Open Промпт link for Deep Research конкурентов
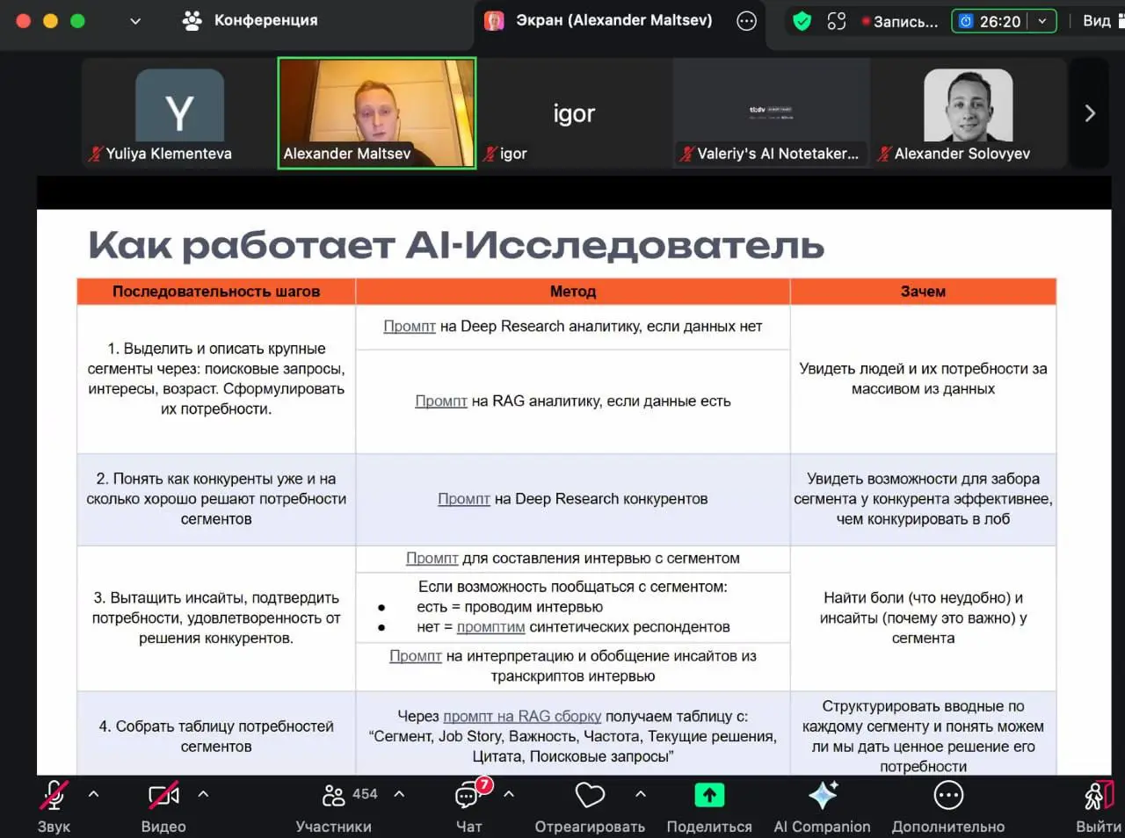Image resolution: width=1125 pixels, height=838 pixels. point(464,498)
